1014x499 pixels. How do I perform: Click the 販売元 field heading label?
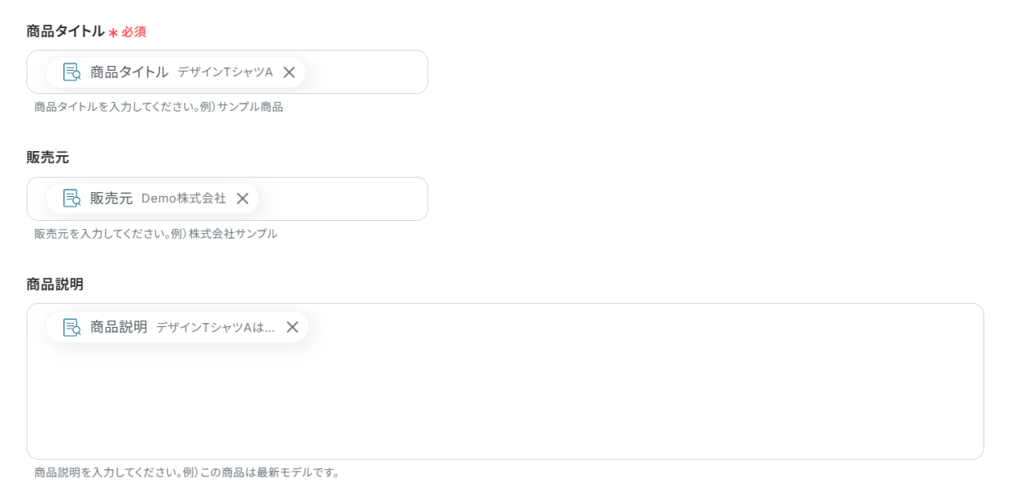pos(47,157)
